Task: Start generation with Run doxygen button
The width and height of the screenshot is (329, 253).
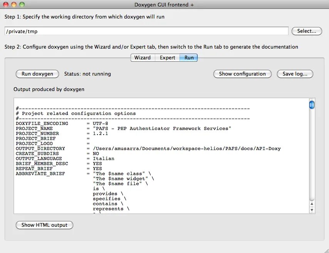Action: [x=37, y=74]
